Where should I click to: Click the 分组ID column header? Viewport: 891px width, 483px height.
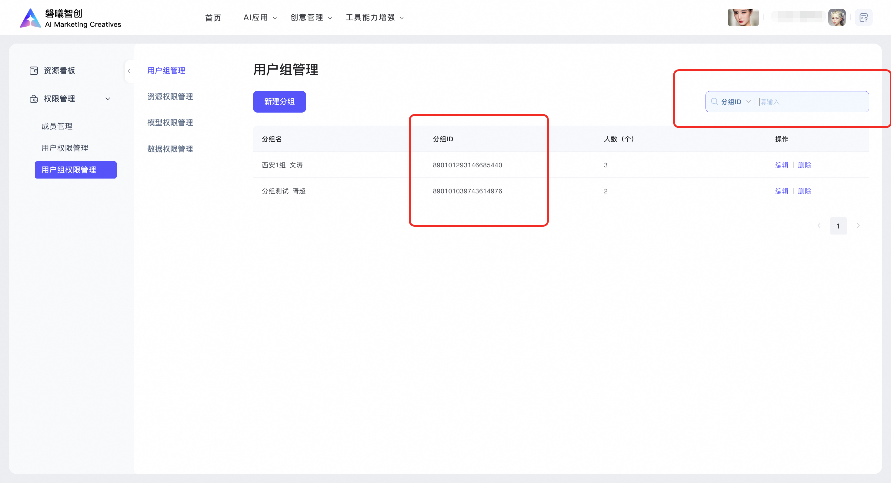point(443,139)
